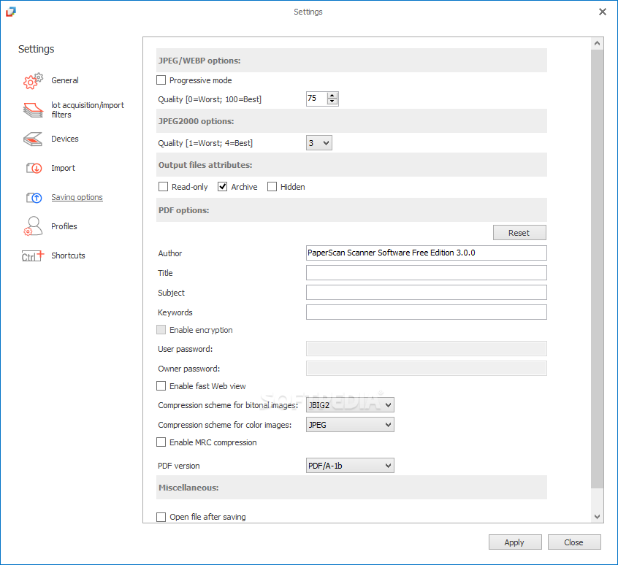This screenshot has height=565, width=618.
Task: Toggle the Read-only attribute checkbox
Action: pos(163,187)
